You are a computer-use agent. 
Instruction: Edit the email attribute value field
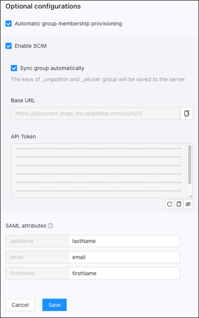coord(124,257)
